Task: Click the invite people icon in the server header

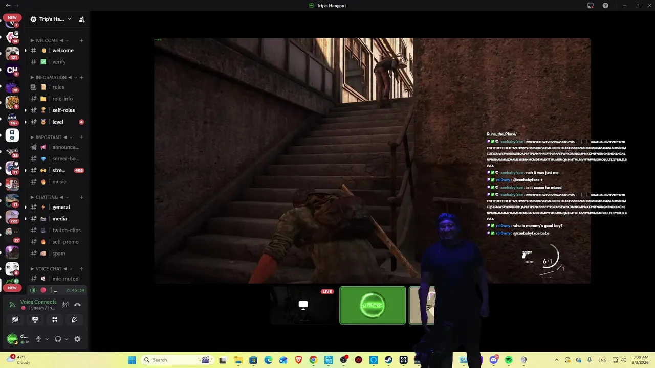Action: coord(82,19)
